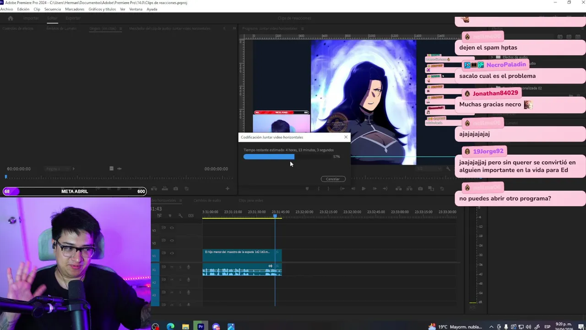Click the Lift button in Program monitor
Image resolution: width=586 pixels, height=330 pixels.
coord(399,188)
